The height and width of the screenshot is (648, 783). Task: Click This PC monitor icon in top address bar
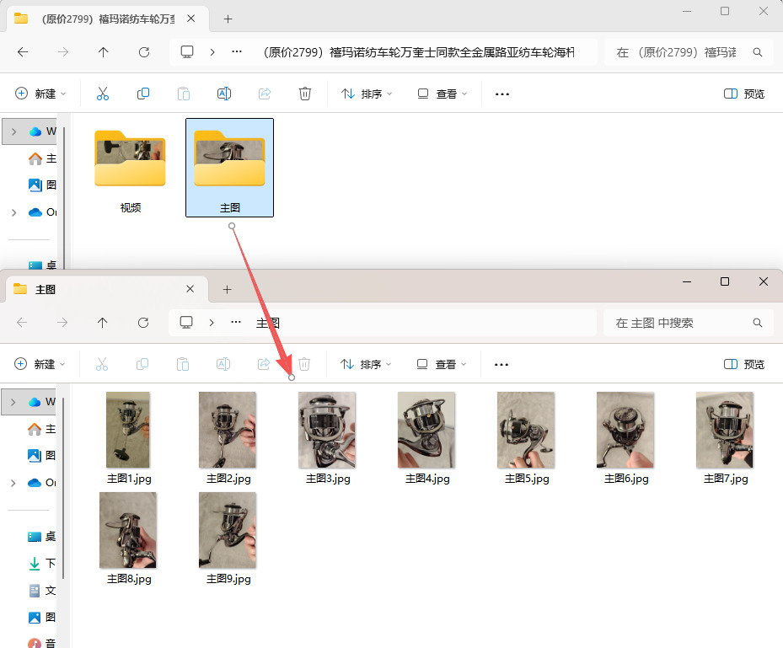point(187,52)
